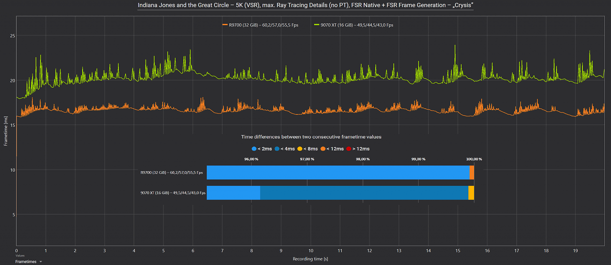Click the y-axis value 15
The width and height of the screenshot is (611, 265).
pyautogui.click(x=13, y=125)
